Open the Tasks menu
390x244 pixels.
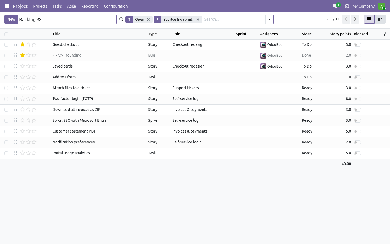[57, 6]
